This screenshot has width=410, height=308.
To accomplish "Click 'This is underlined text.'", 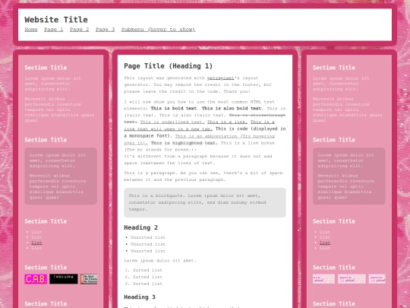I will point(172,122).
